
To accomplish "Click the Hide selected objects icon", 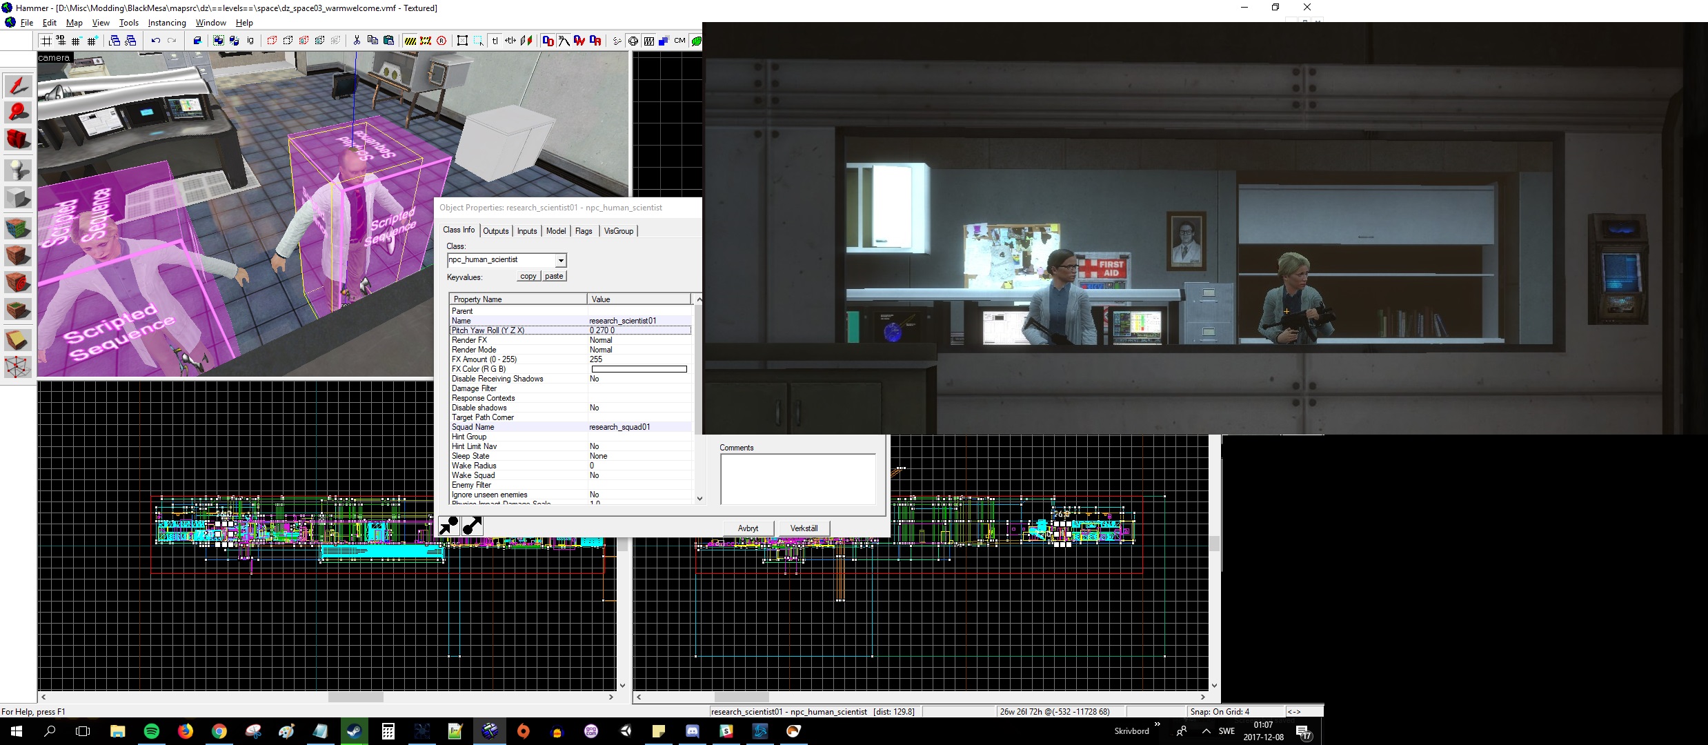I will pyautogui.click(x=272, y=41).
